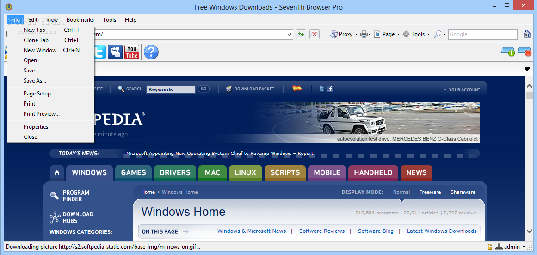Open the Page dropdown arrow
537x255 pixels.
point(398,35)
